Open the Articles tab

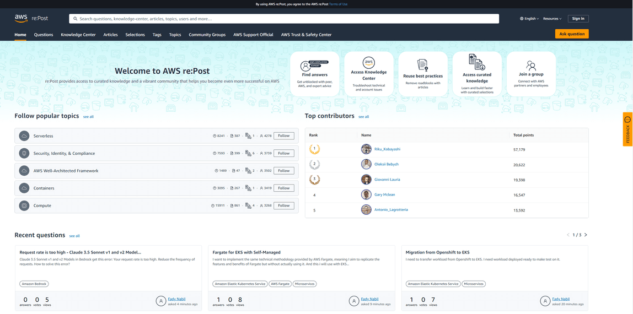point(111,35)
